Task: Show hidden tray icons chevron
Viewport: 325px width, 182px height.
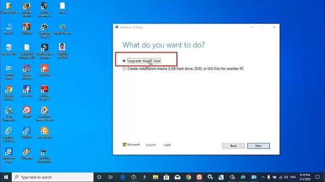Action: [x=263, y=177]
